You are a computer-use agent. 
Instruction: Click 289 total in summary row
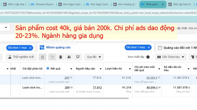click(67, 88)
